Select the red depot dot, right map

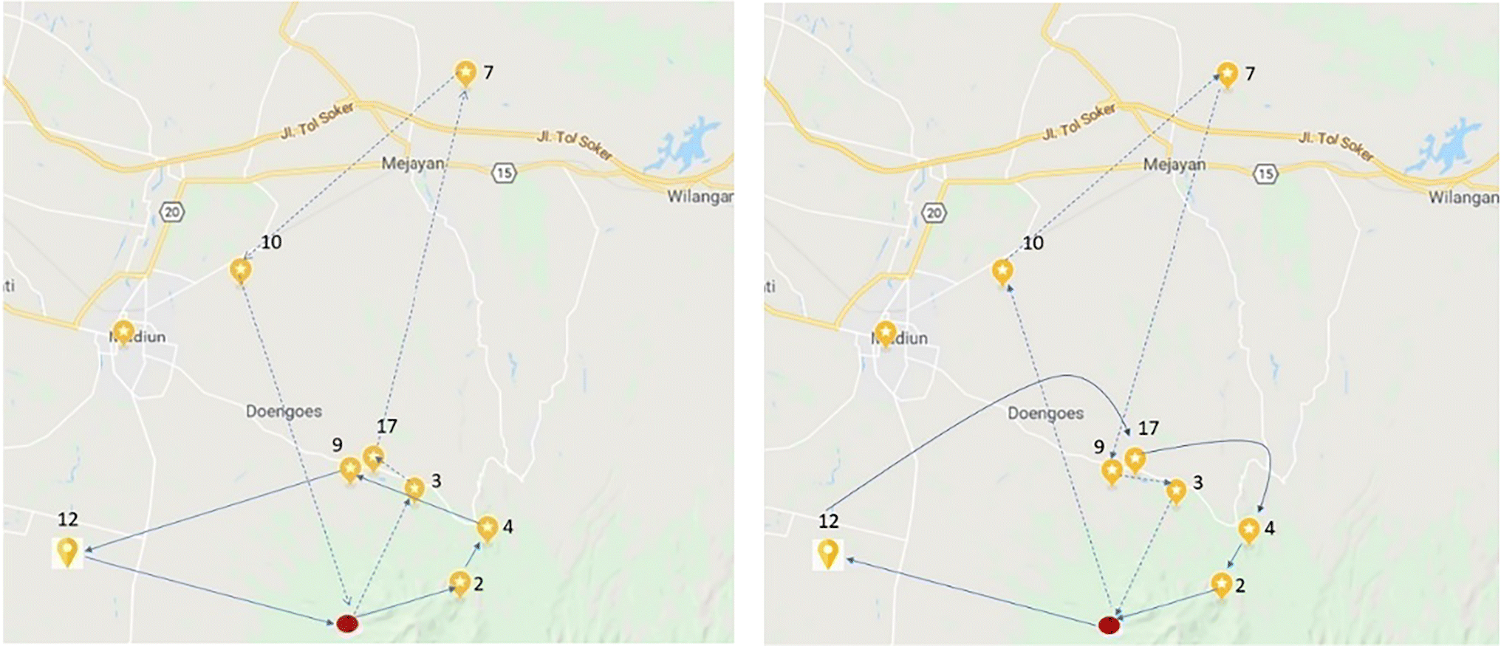tap(1109, 626)
